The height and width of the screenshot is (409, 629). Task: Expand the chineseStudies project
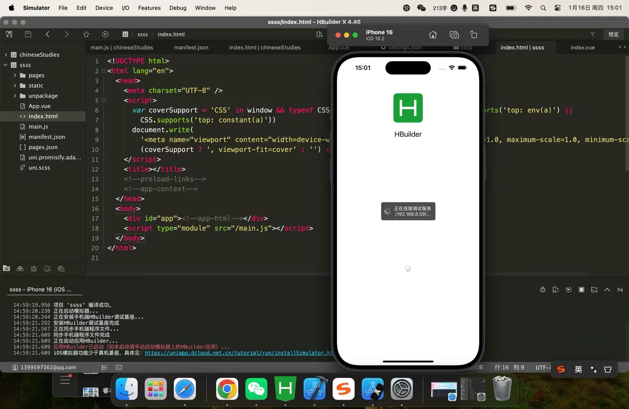6,55
